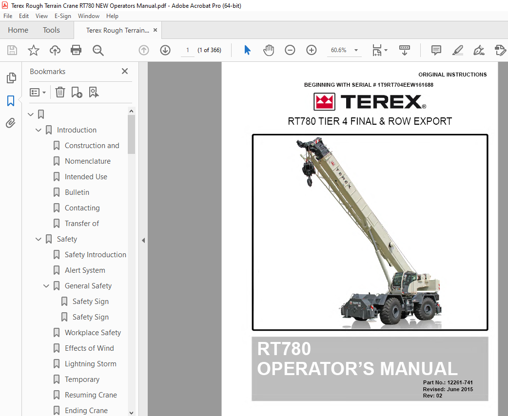Screen dimensions: 508x416
Task: Open the Workplace Safety bookmark
Action: pyautogui.click(x=93, y=333)
